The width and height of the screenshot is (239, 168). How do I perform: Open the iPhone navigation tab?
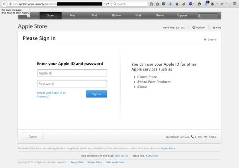coord(116,16)
